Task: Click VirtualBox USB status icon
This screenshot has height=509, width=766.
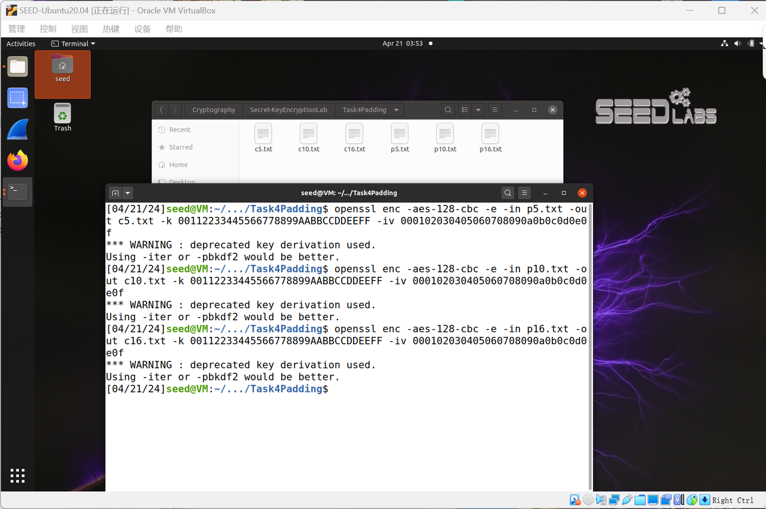Action: pyautogui.click(x=627, y=500)
